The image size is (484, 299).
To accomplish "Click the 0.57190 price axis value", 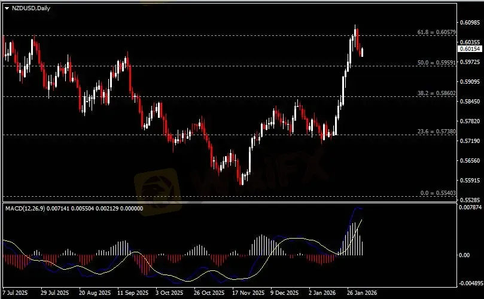I will click(x=470, y=141).
